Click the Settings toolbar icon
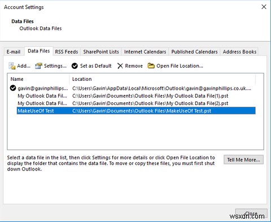 pos(38,66)
